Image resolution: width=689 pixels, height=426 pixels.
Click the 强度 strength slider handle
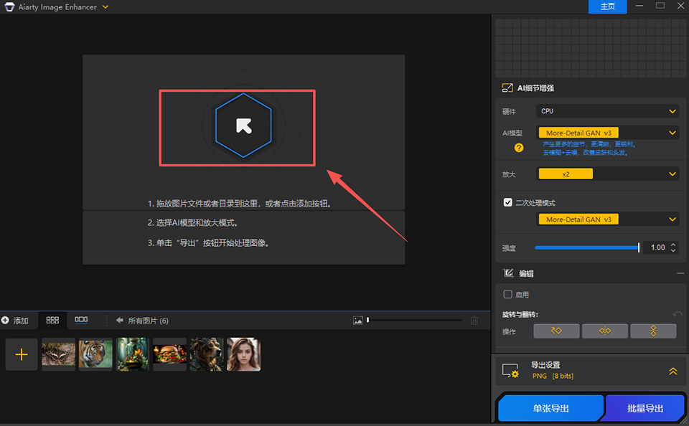pyautogui.click(x=639, y=247)
